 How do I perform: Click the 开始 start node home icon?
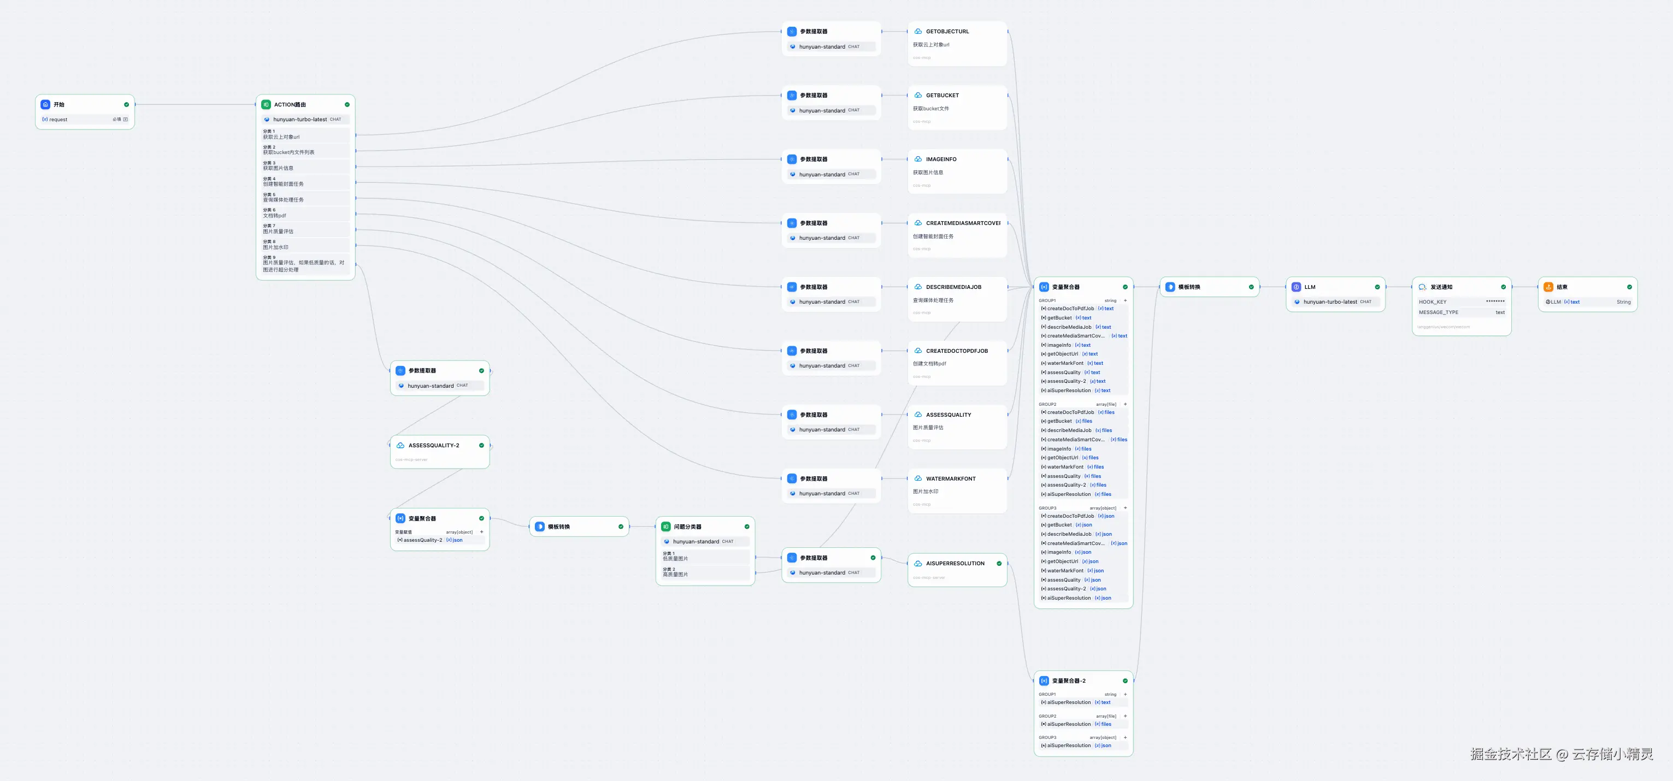pos(45,104)
